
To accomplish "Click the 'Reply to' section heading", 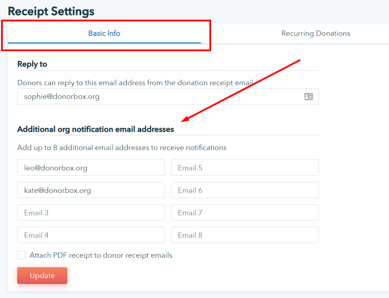I will 32,64.
